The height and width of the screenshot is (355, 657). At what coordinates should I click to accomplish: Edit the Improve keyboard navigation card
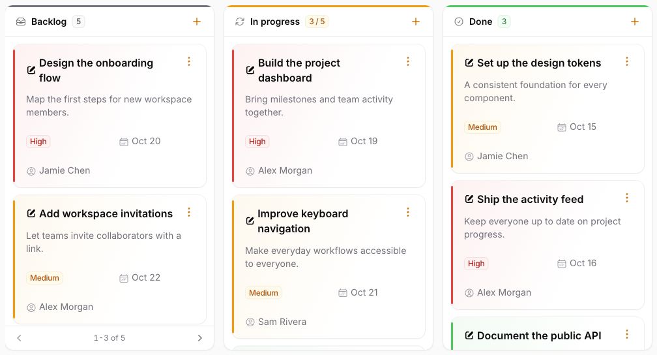(250, 221)
